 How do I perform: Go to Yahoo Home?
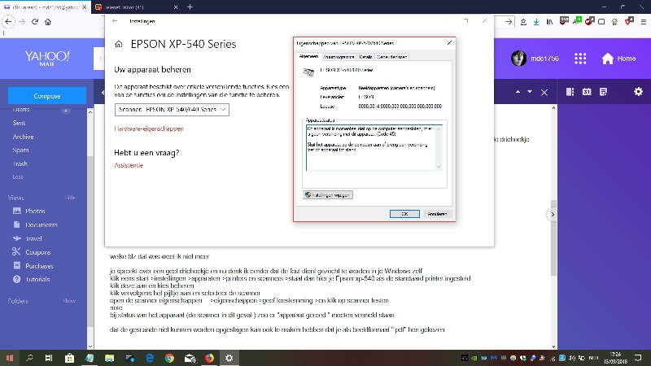(x=618, y=59)
